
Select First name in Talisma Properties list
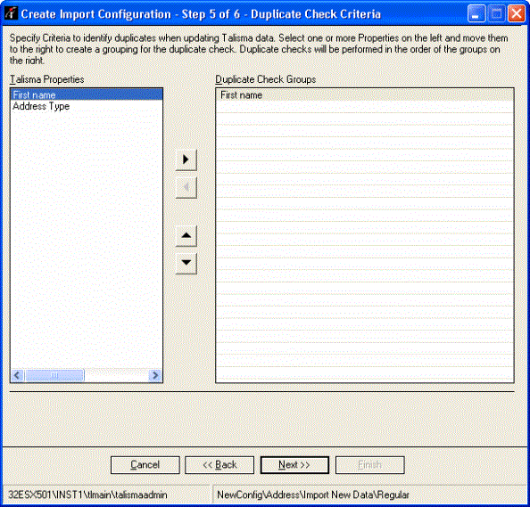(x=87, y=94)
